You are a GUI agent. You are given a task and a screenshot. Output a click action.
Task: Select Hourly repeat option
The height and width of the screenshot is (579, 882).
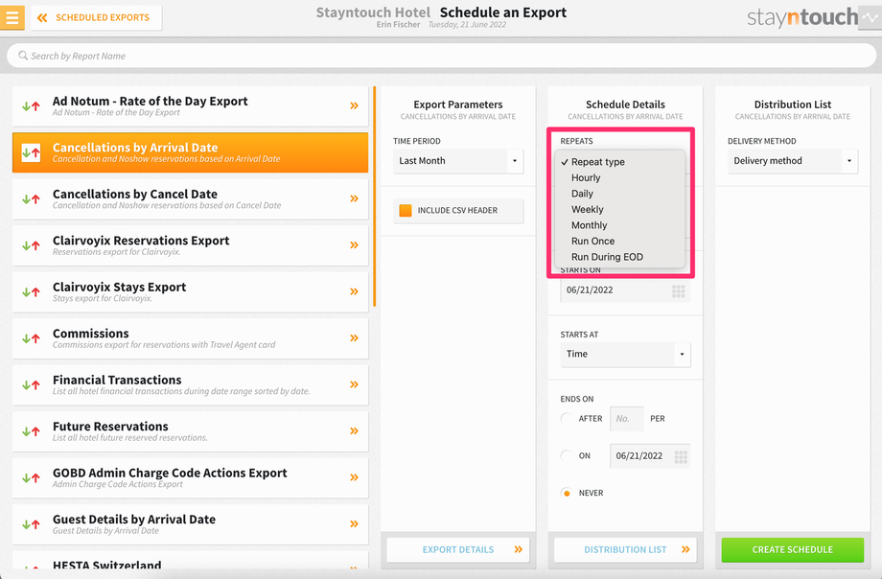pos(620,177)
